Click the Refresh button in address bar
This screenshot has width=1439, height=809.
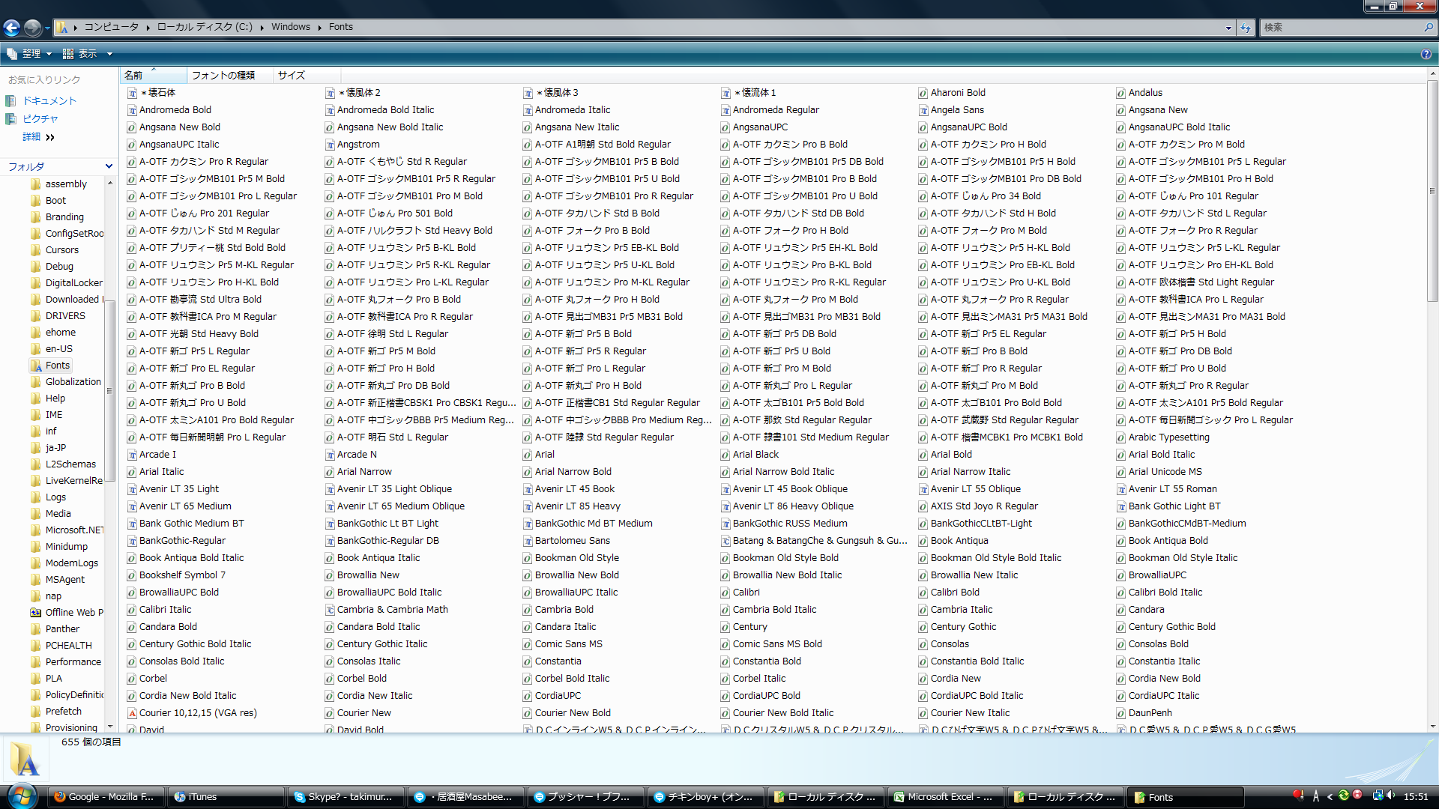(x=1246, y=28)
